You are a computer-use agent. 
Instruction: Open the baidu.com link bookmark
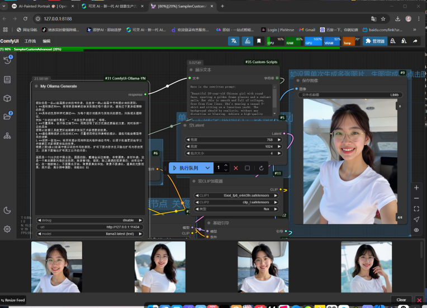[x=382, y=30]
